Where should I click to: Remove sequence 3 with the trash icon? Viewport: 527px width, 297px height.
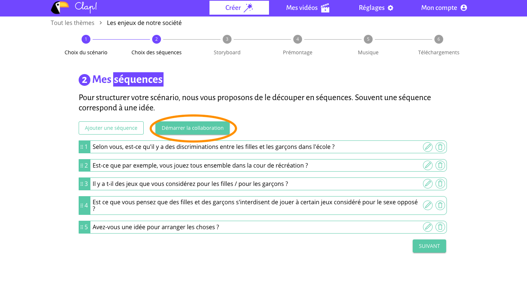[440, 184]
